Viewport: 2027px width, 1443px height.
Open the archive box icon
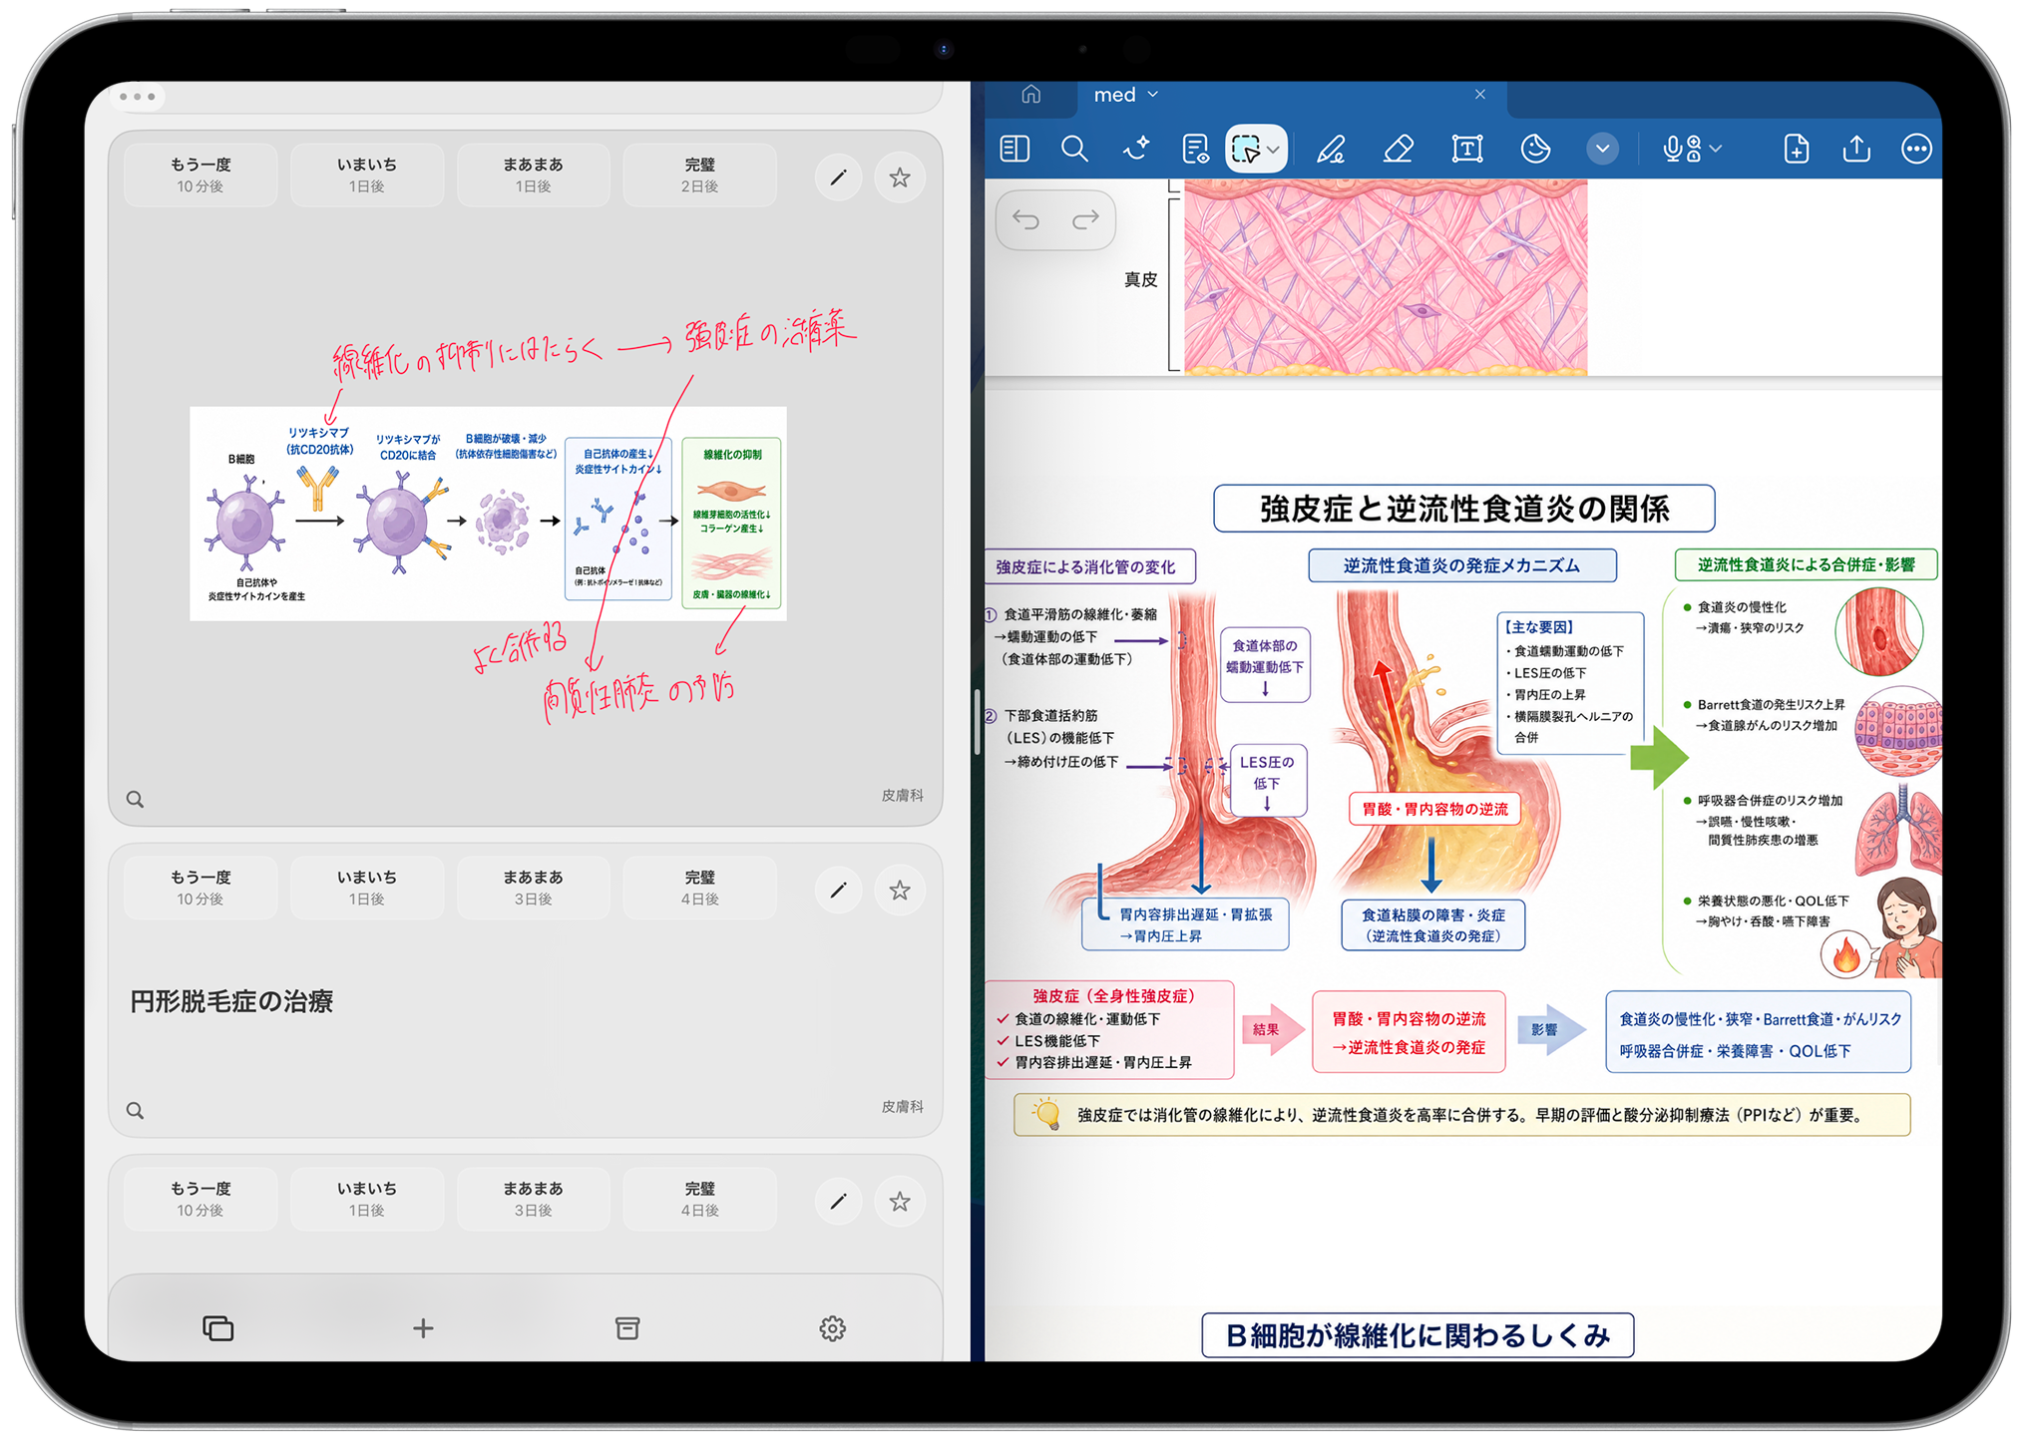[627, 1328]
